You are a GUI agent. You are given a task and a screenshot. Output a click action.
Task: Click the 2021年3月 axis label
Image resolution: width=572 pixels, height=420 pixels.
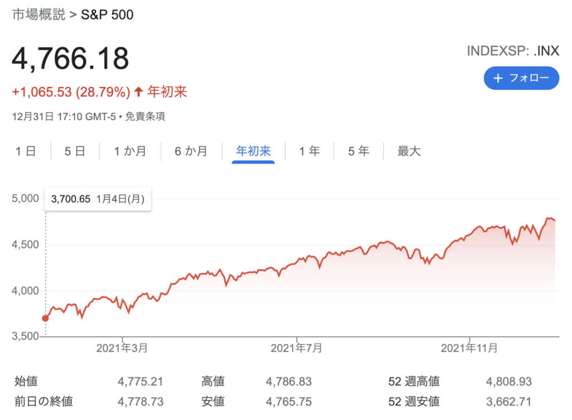122,348
